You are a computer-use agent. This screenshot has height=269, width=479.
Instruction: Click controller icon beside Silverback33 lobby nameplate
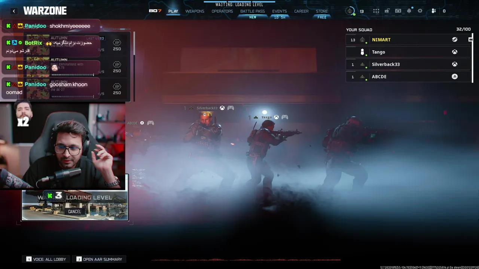(x=231, y=108)
